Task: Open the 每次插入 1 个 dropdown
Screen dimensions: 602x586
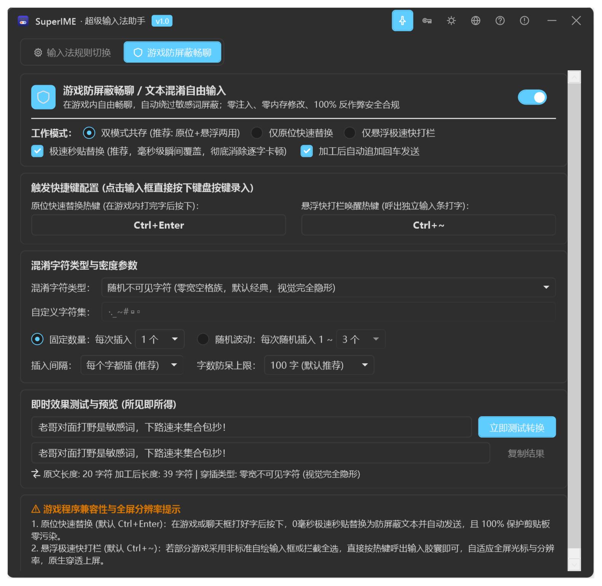Action: (x=160, y=339)
